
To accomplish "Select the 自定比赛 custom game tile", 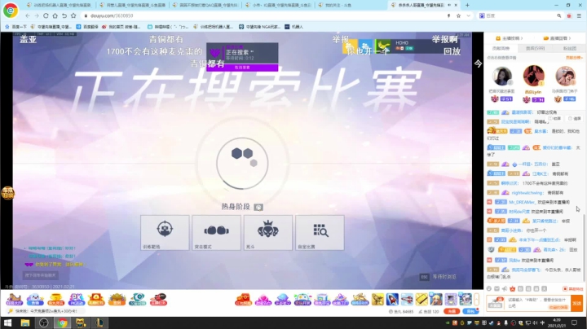I will point(320,233).
